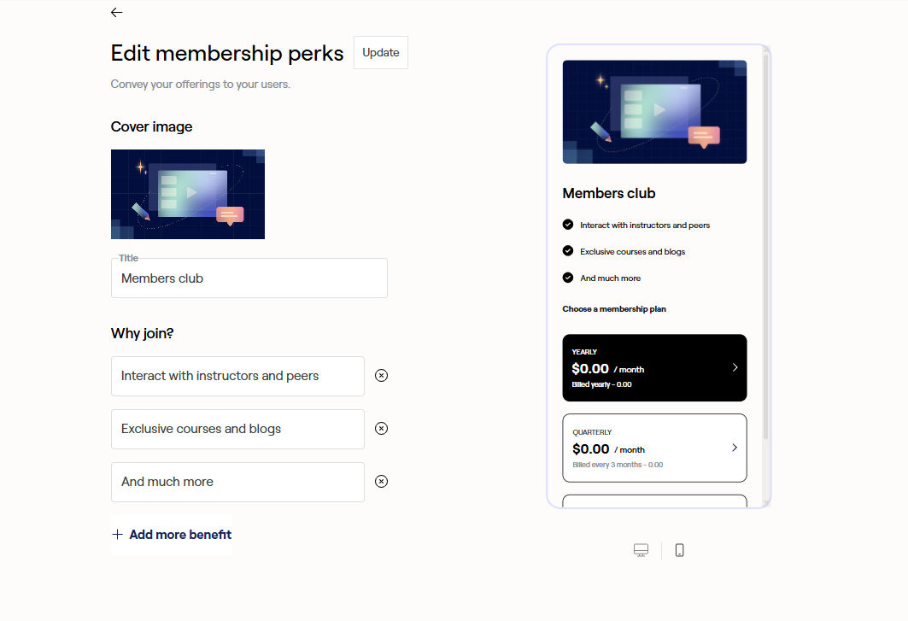The width and height of the screenshot is (908, 621).
Task: Switch to mobile preview icon
Action: pos(680,550)
